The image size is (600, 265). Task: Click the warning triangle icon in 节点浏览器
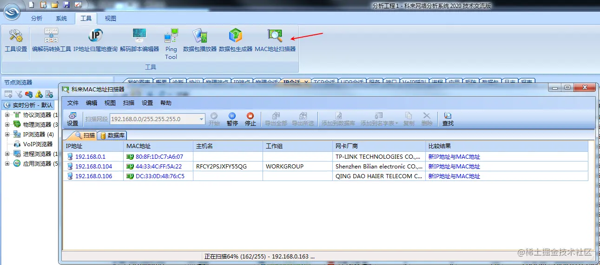point(39,94)
